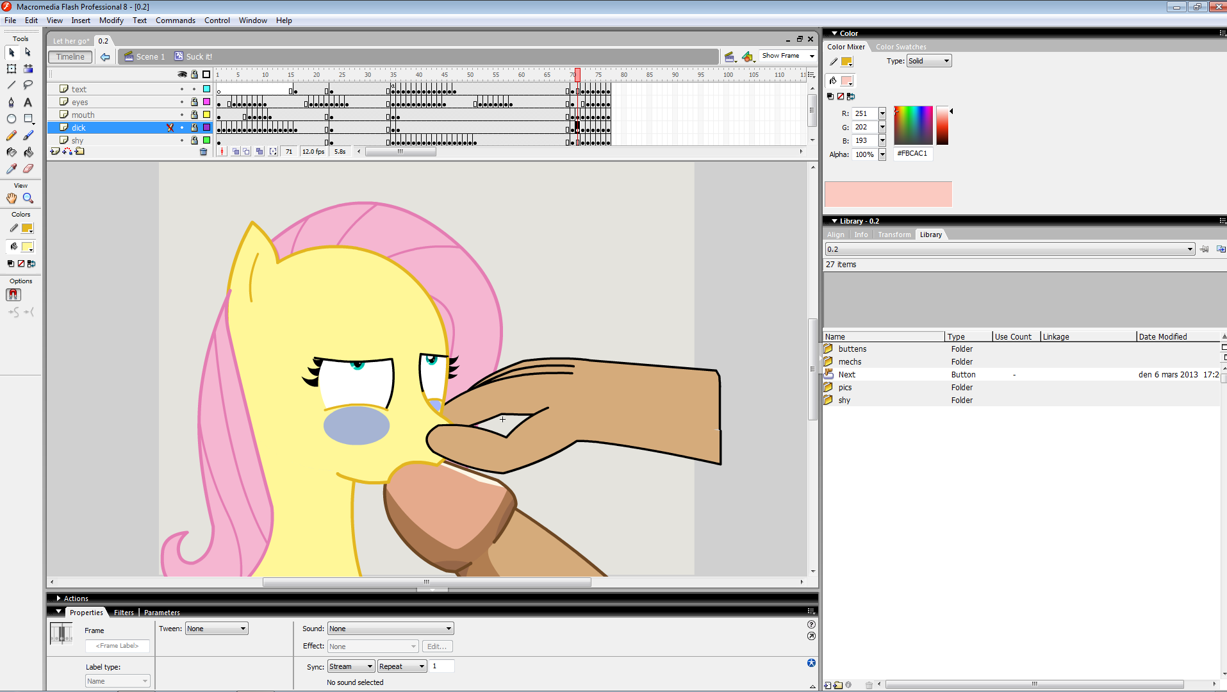Unlock the mouth layer
The width and height of the screenshot is (1227, 692).
coord(194,115)
